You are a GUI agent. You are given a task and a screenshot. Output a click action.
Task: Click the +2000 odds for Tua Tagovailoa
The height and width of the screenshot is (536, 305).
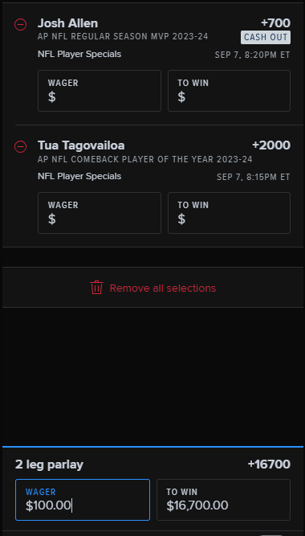(271, 145)
